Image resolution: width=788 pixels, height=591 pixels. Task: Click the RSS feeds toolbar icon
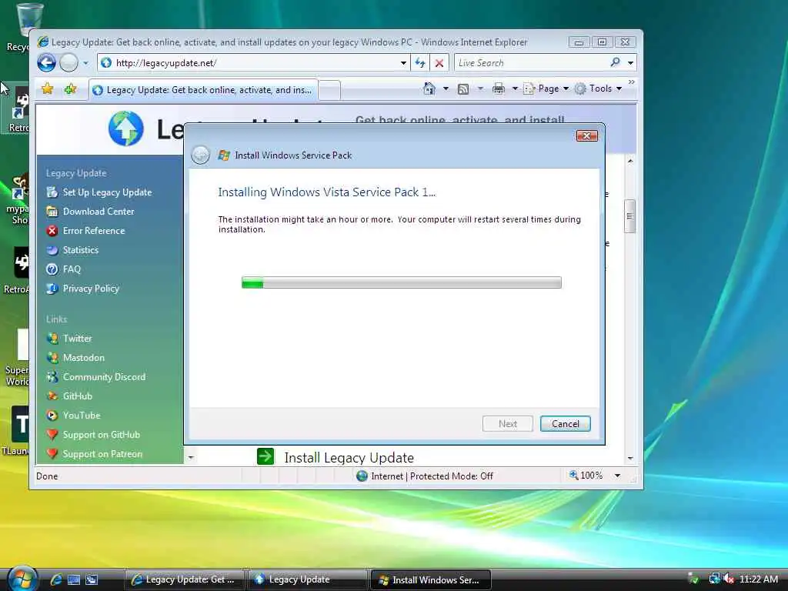click(x=462, y=89)
